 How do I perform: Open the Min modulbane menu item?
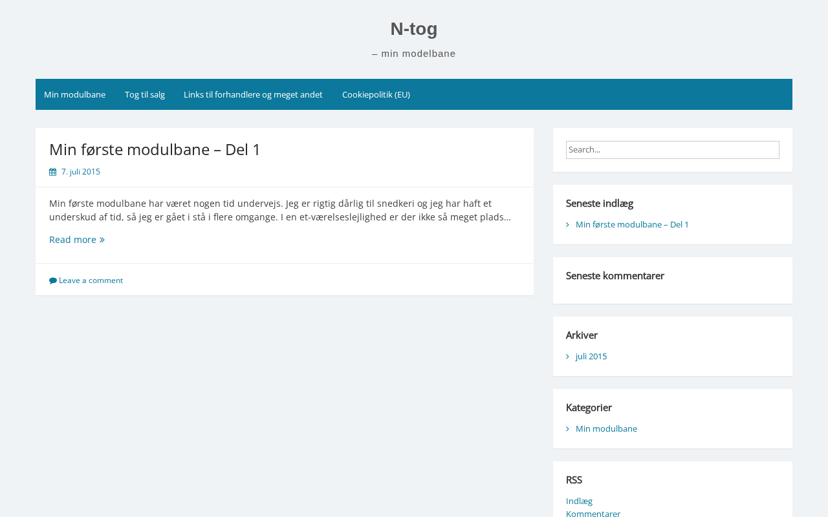point(74,94)
